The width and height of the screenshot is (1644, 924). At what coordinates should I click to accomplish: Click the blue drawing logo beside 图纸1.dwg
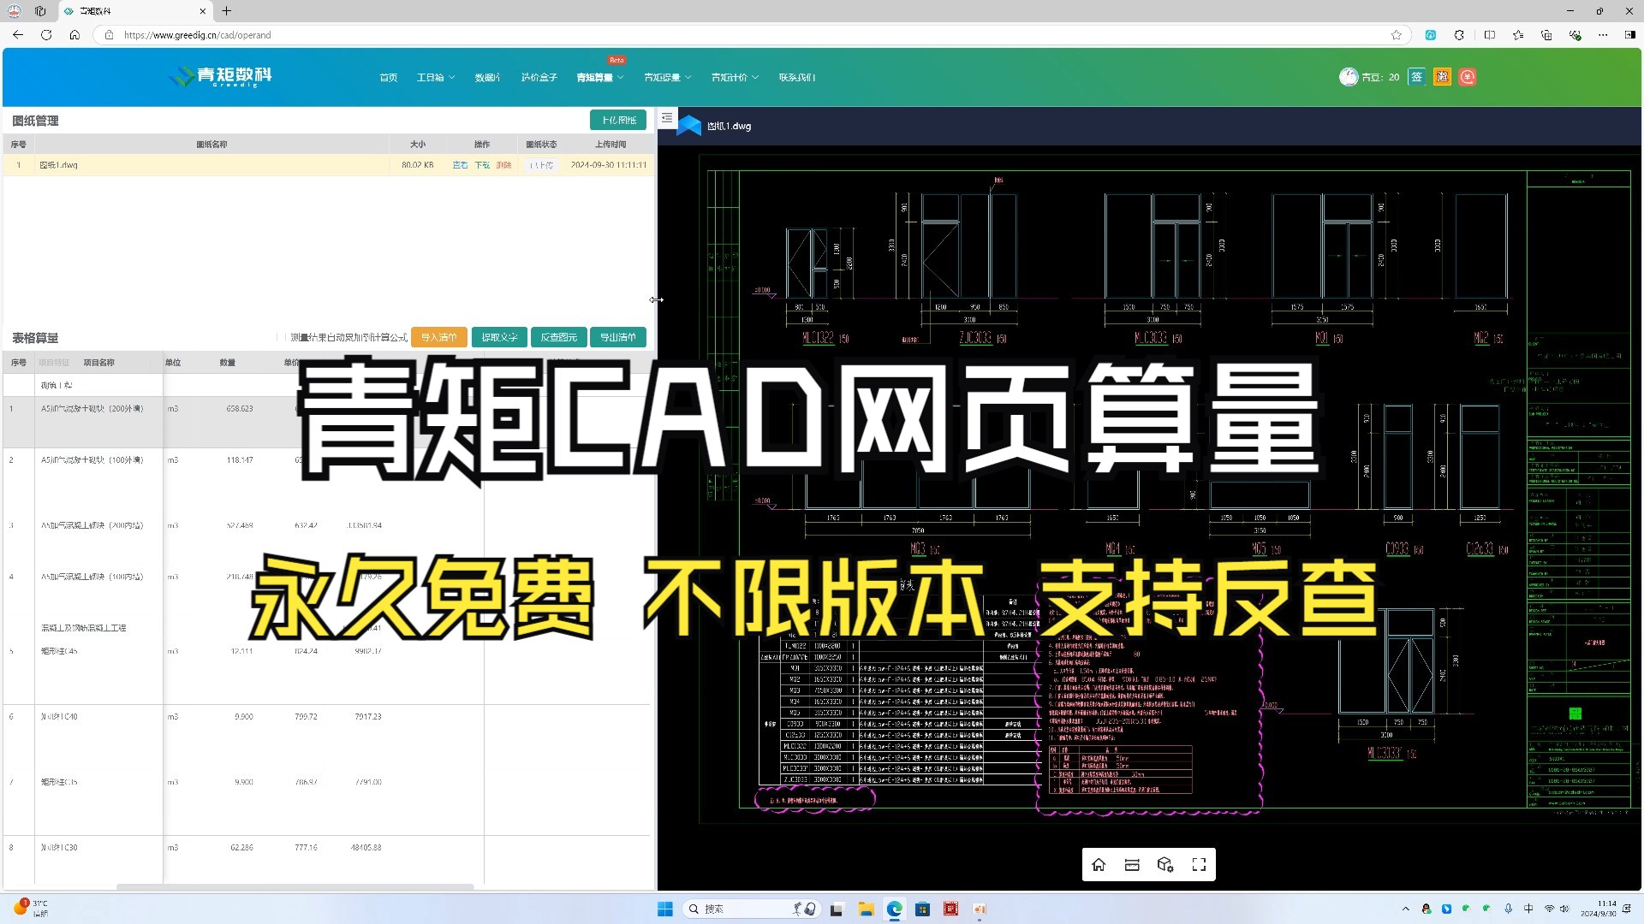pos(688,126)
